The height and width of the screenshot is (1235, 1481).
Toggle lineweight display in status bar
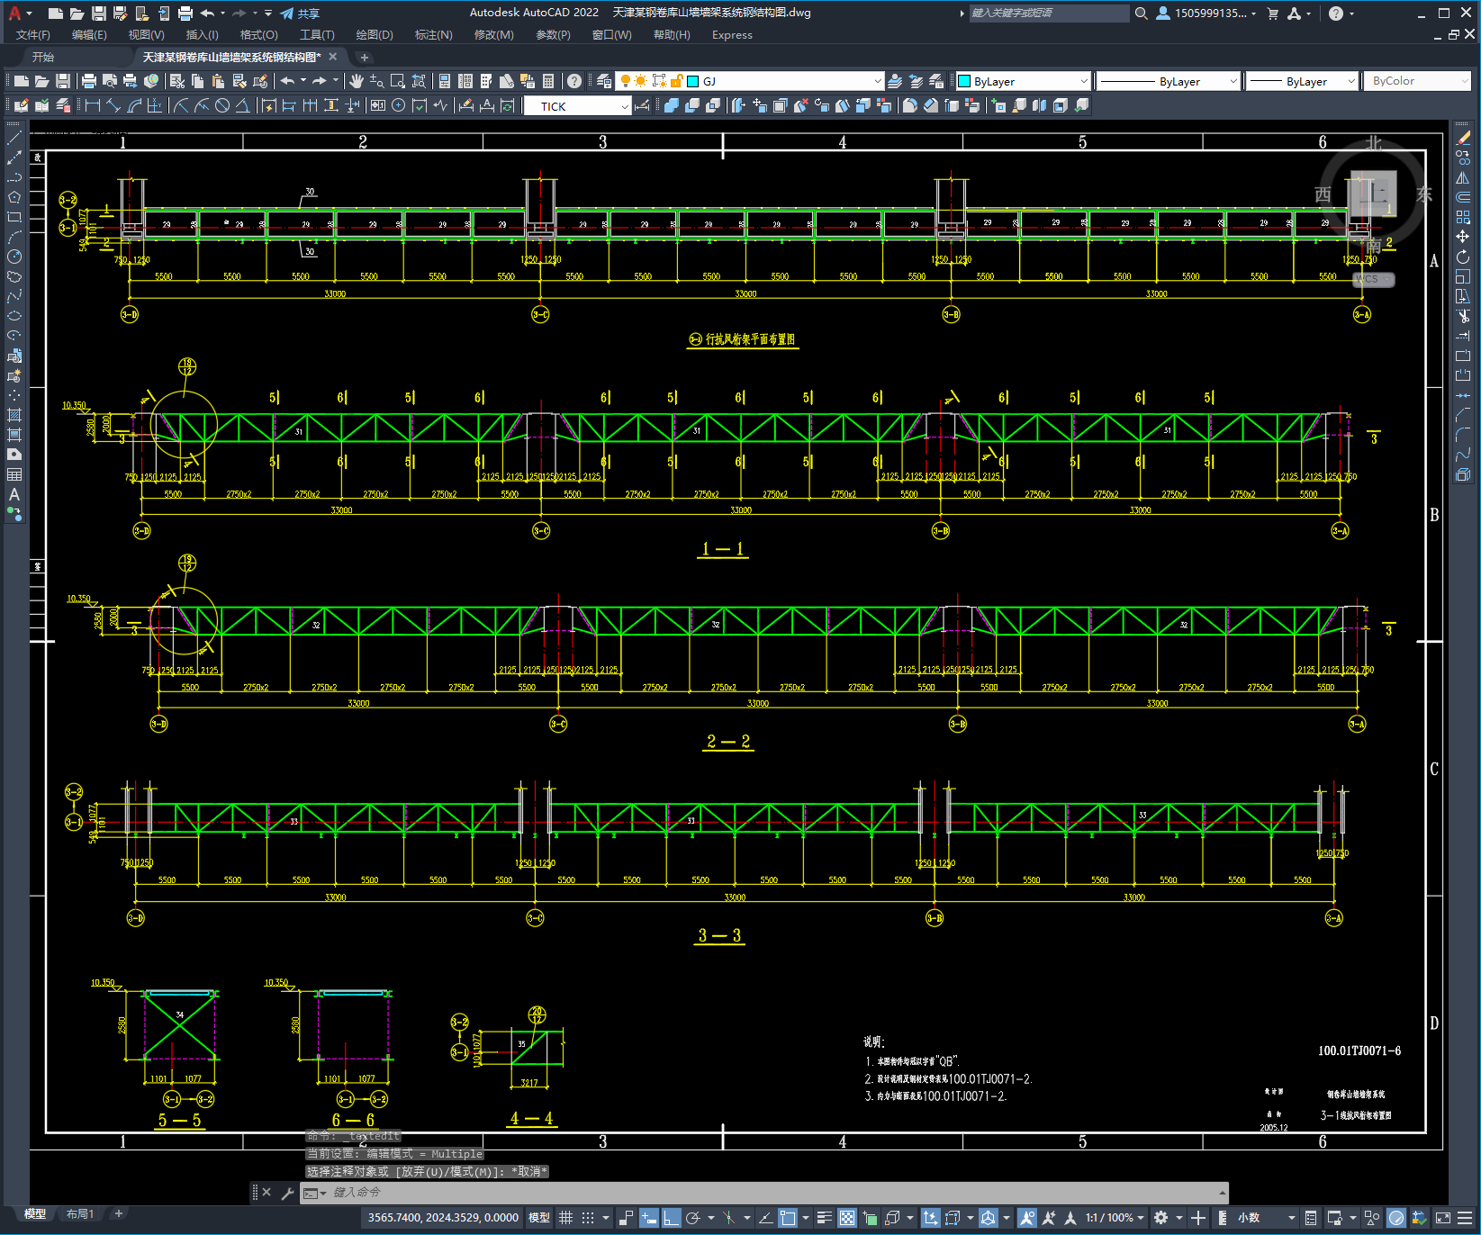pos(824,1218)
